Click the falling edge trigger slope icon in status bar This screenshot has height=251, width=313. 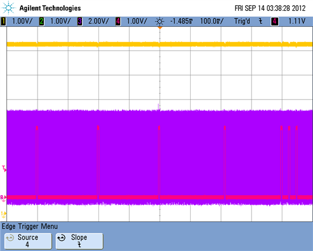tap(261, 21)
